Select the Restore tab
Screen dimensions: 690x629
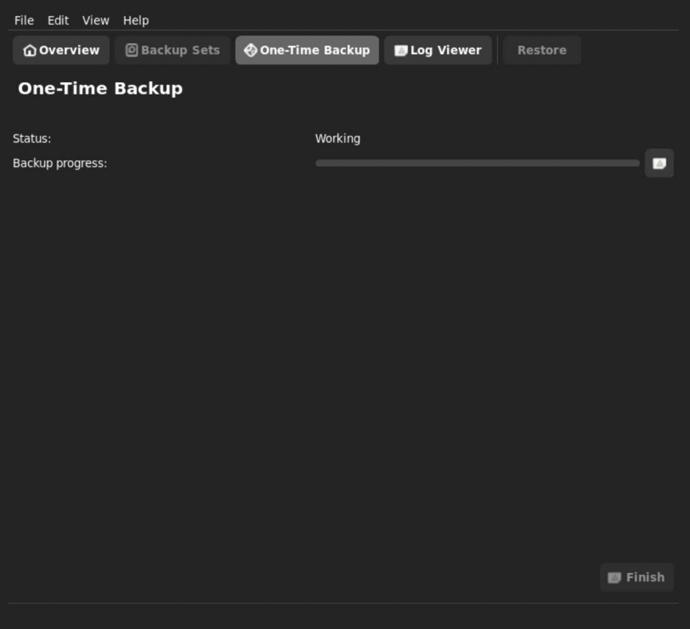pos(542,50)
